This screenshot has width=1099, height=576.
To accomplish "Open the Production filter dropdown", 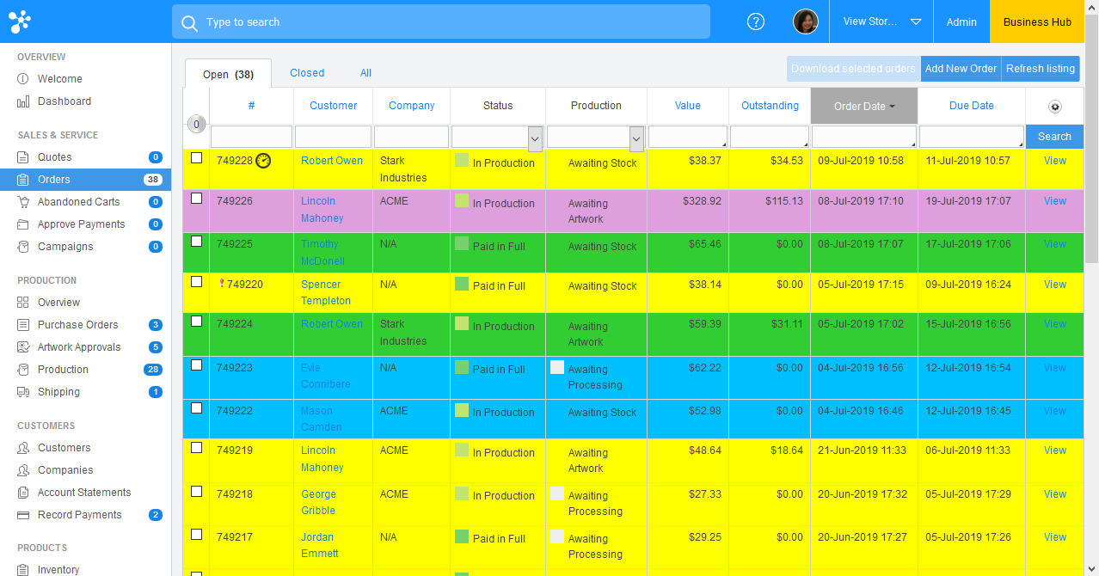I will pyautogui.click(x=636, y=138).
